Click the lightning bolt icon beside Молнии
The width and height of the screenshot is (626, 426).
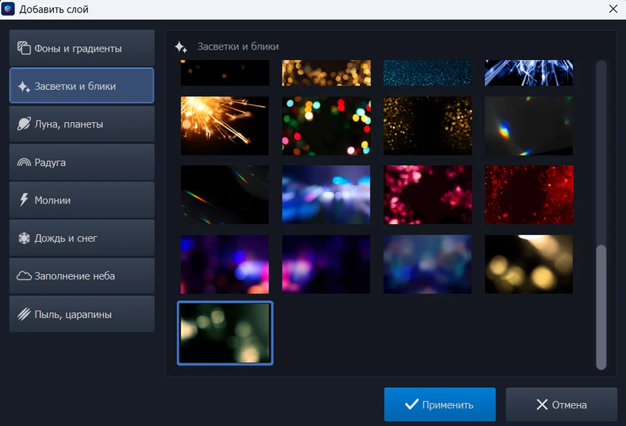coord(24,200)
